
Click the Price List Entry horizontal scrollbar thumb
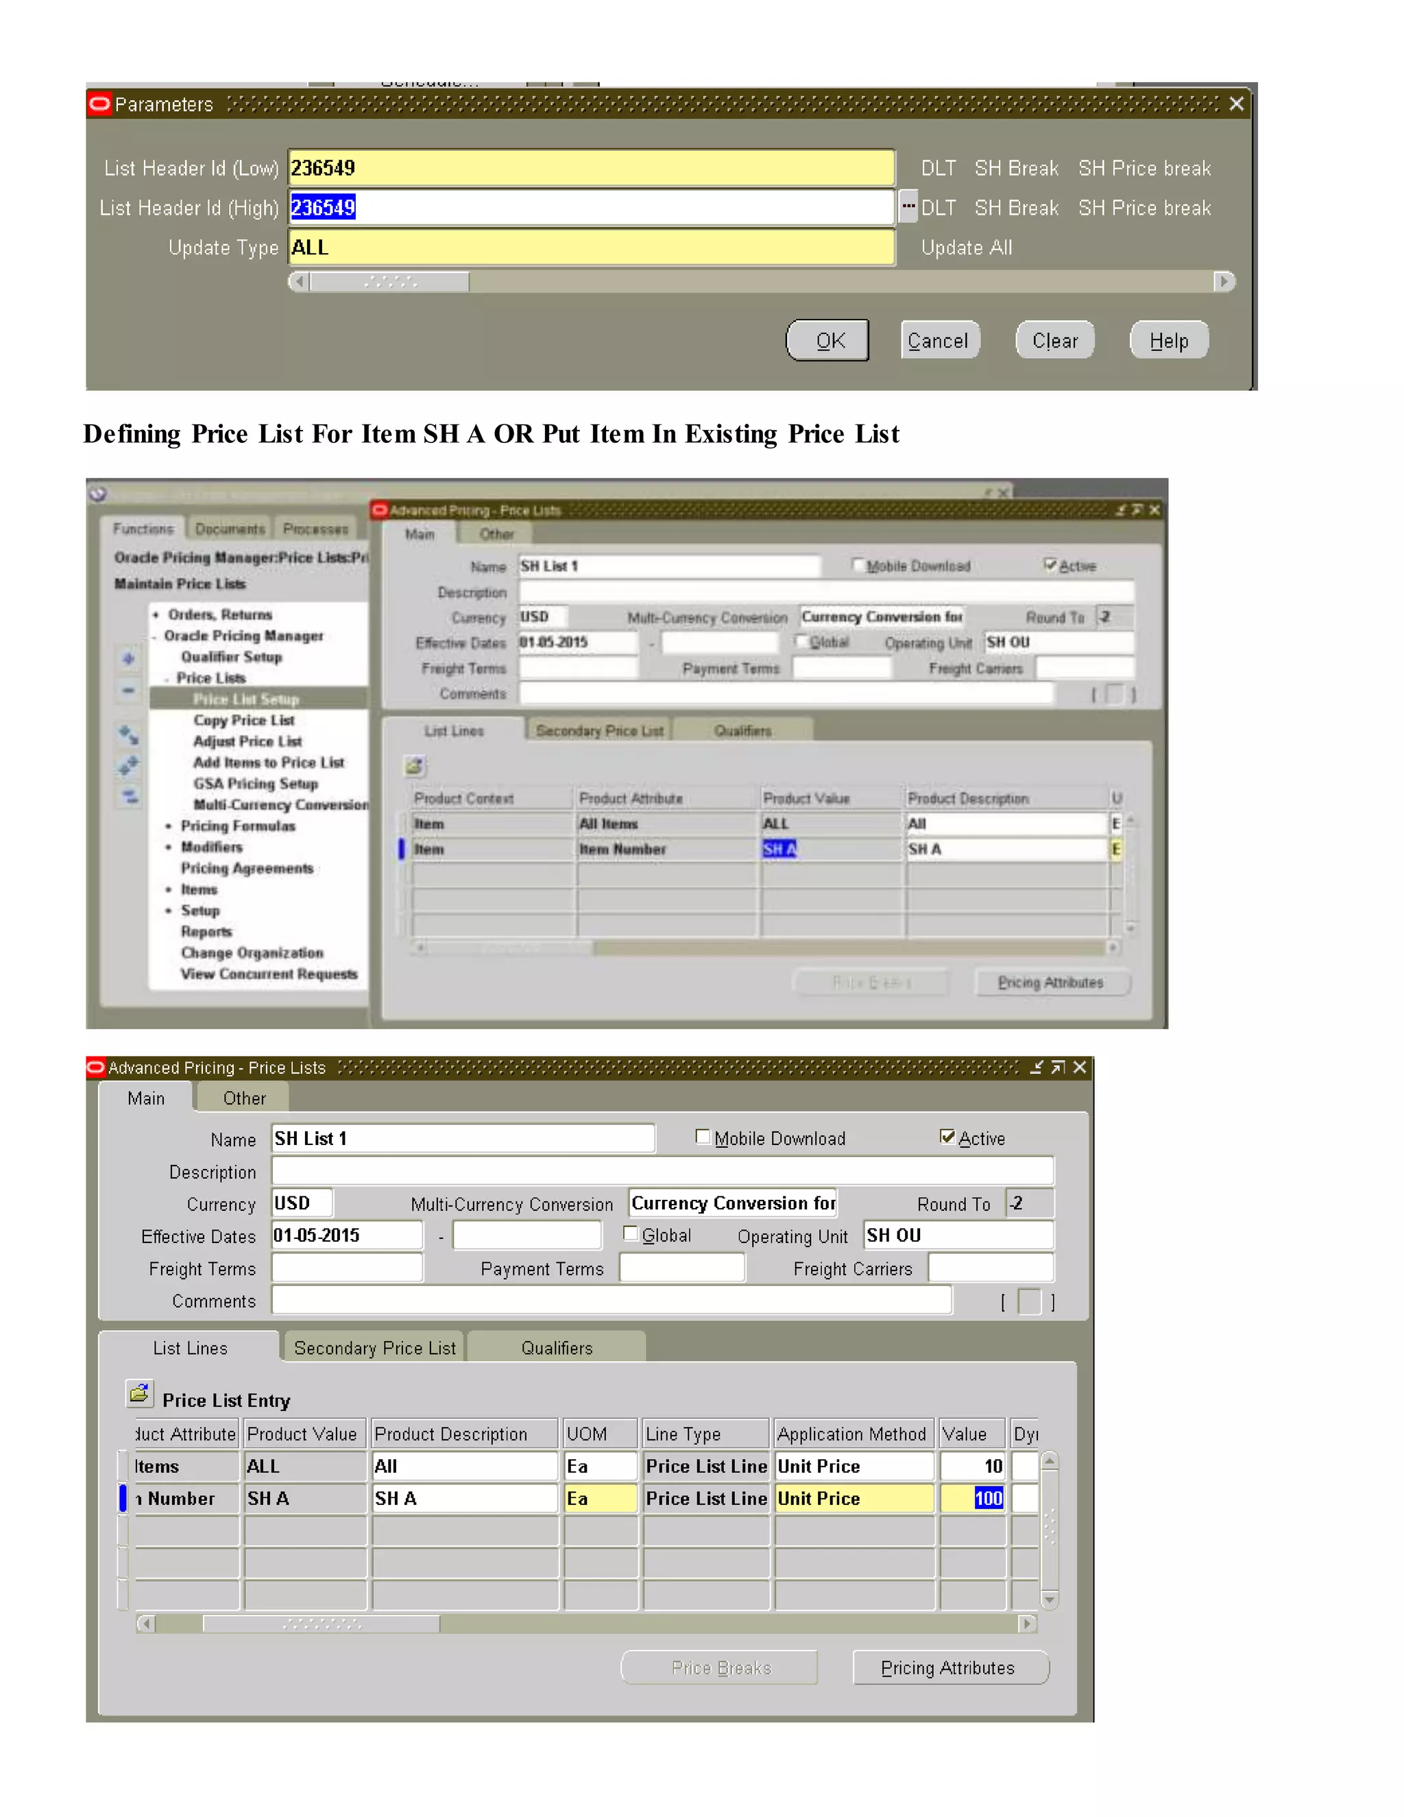click(x=321, y=1623)
